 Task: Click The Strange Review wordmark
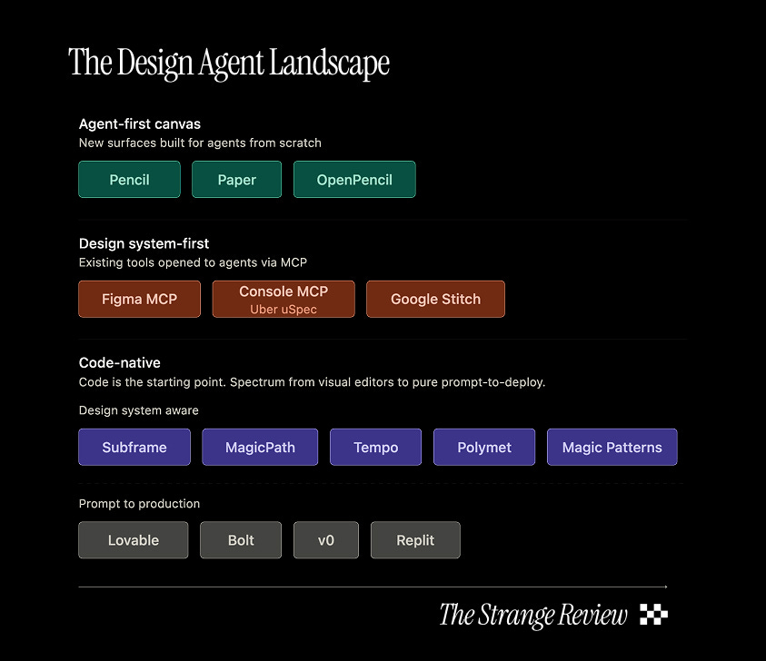[x=533, y=615]
